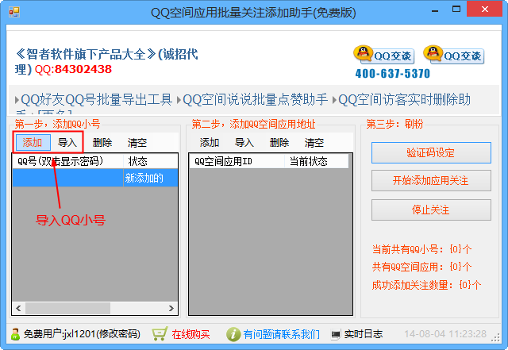Click 导入 in step one toolbar
Screen dimensions: 508x350
(x=67, y=143)
